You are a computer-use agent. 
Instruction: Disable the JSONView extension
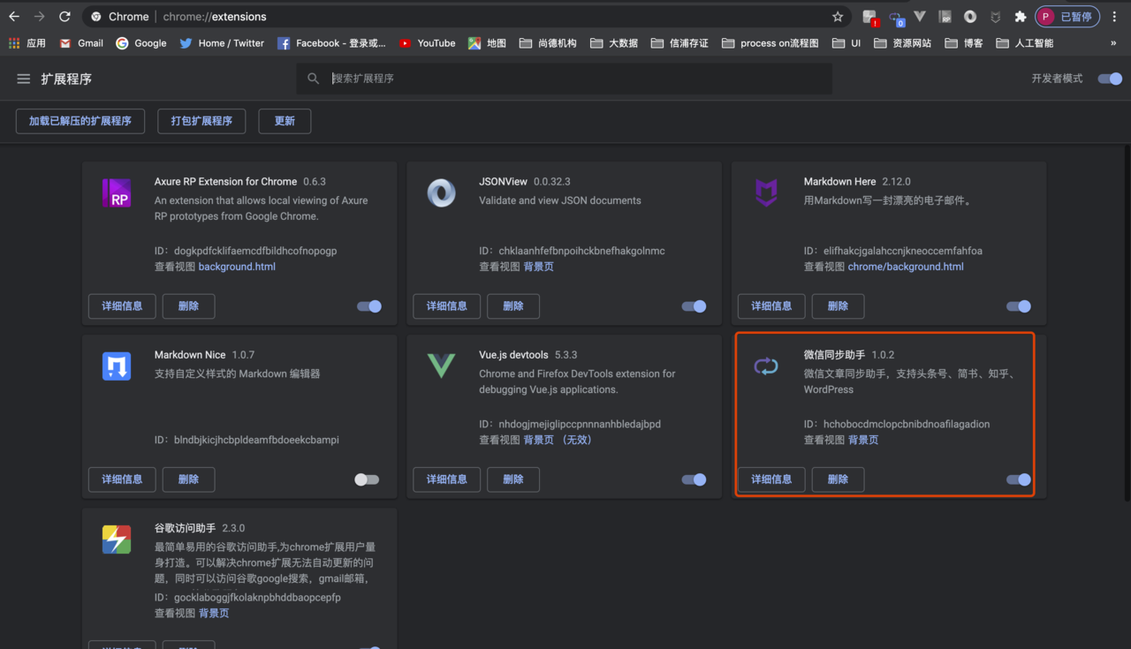(x=694, y=306)
